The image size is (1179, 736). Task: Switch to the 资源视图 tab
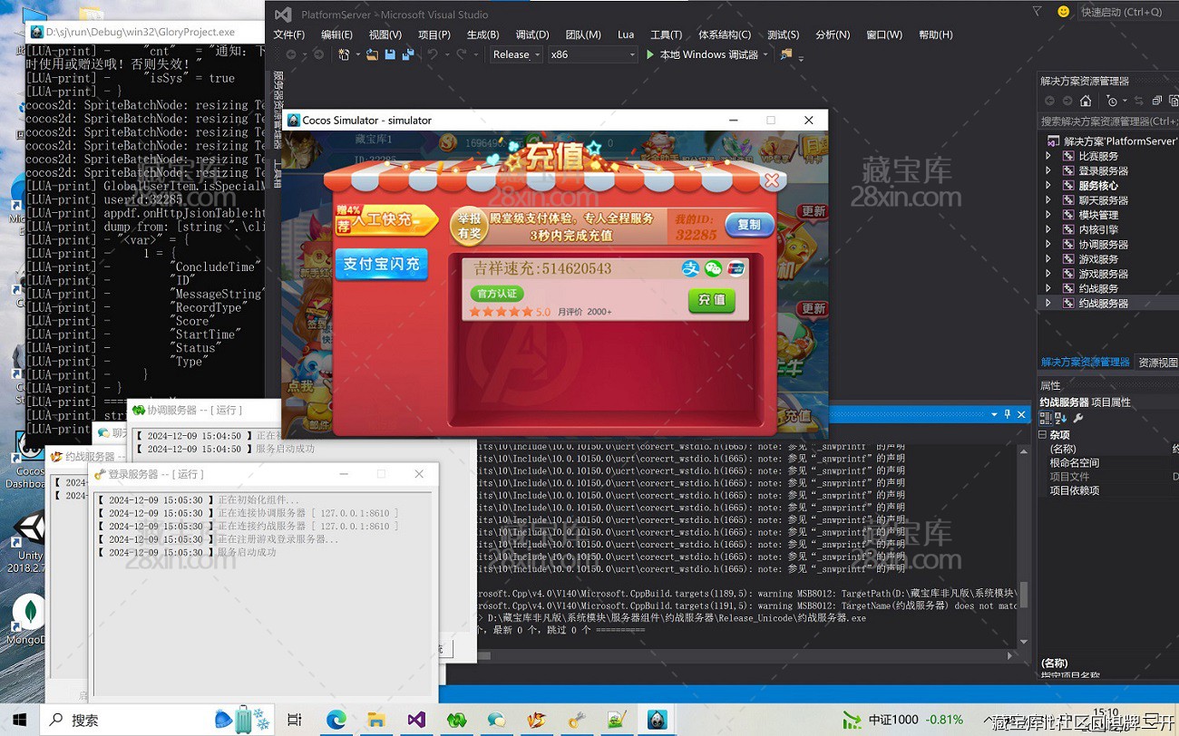(1158, 362)
